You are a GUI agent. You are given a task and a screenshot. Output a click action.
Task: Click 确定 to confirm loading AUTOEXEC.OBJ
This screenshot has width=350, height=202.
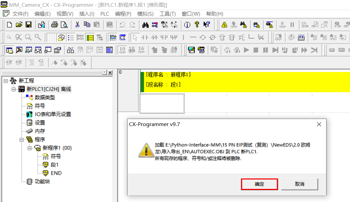pyautogui.click(x=259, y=184)
